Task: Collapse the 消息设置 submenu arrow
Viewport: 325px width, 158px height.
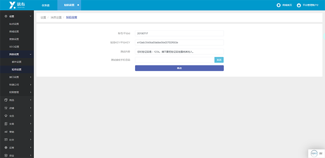Action: (x=31, y=54)
